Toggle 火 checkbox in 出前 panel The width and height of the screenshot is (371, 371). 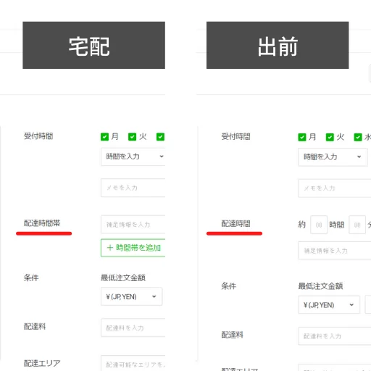click(330, 137)
